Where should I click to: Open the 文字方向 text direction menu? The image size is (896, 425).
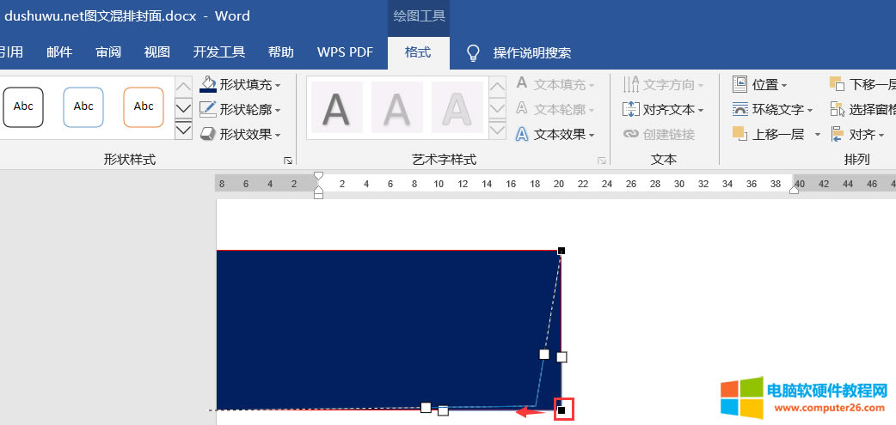tap(663, 85)
